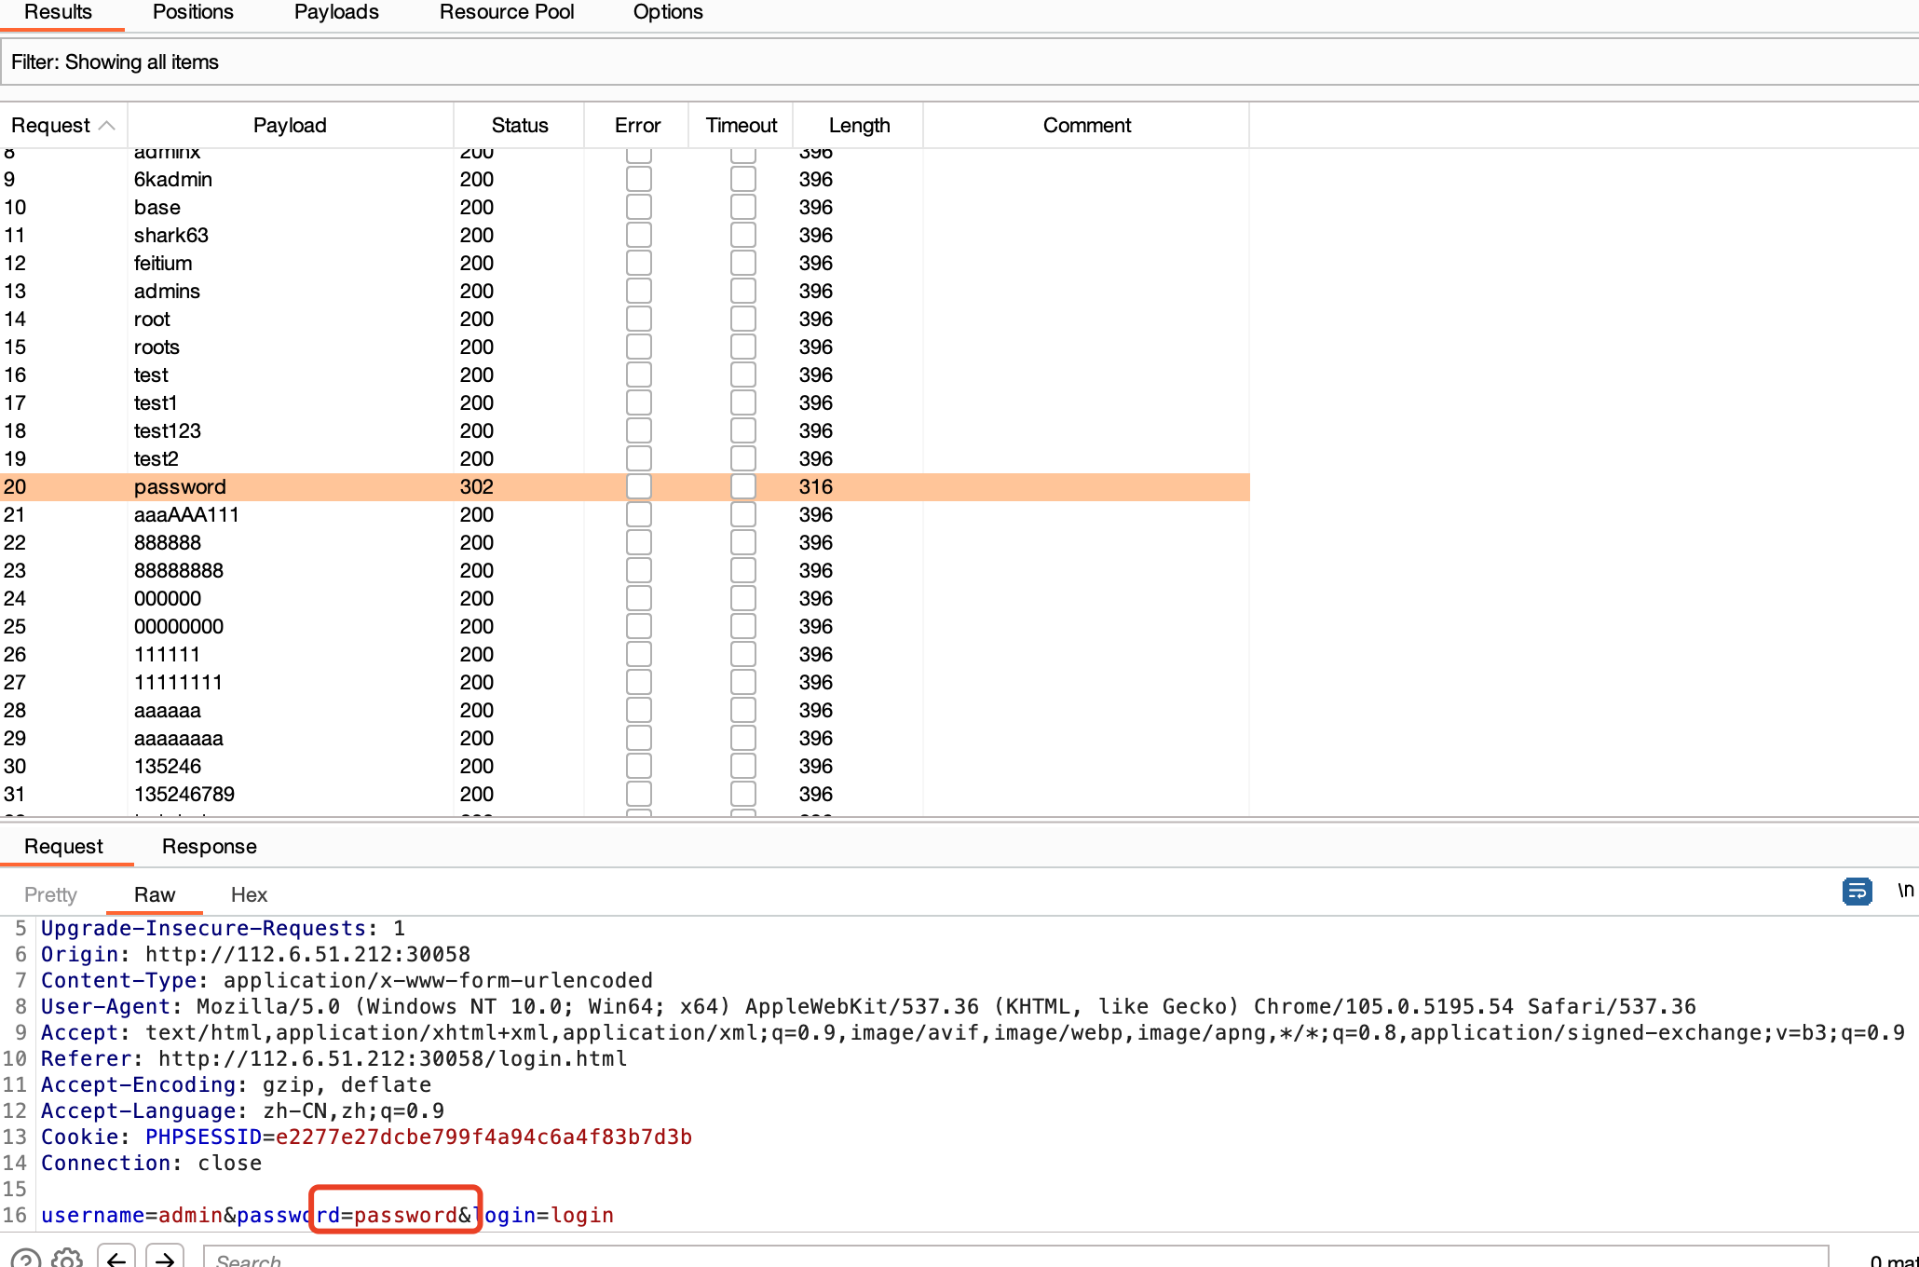
Task: Sort by Status column header
Action: pos(520,125)
